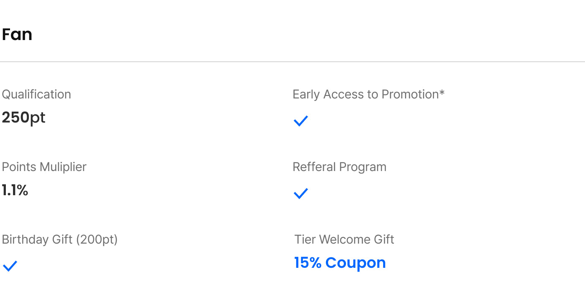Click the Early Access to Promotion label
This screenshot has height=292, width=585.
click(365, 94)
